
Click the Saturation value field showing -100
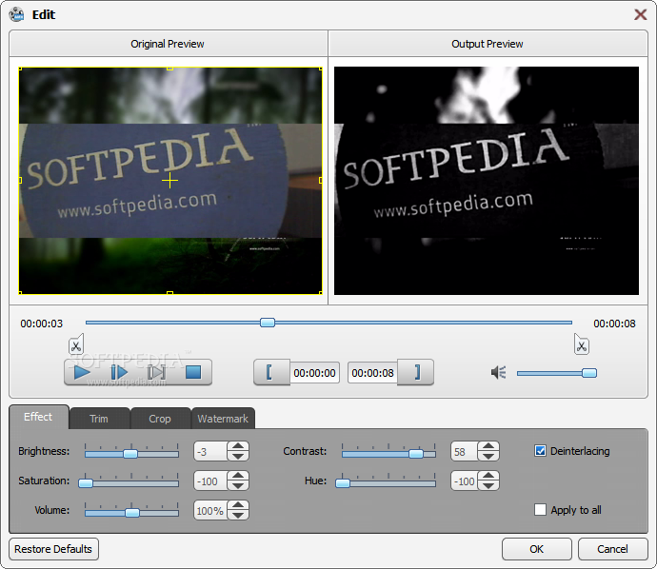click(x=210, y=481)
